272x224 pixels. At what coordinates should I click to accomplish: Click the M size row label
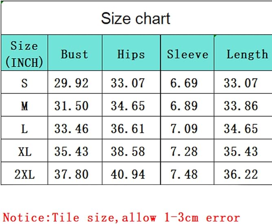(x=24, y=106)
